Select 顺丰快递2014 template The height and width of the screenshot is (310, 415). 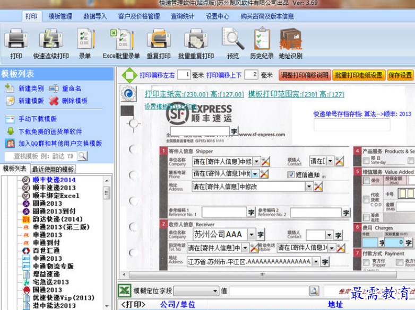click(54, 180)
